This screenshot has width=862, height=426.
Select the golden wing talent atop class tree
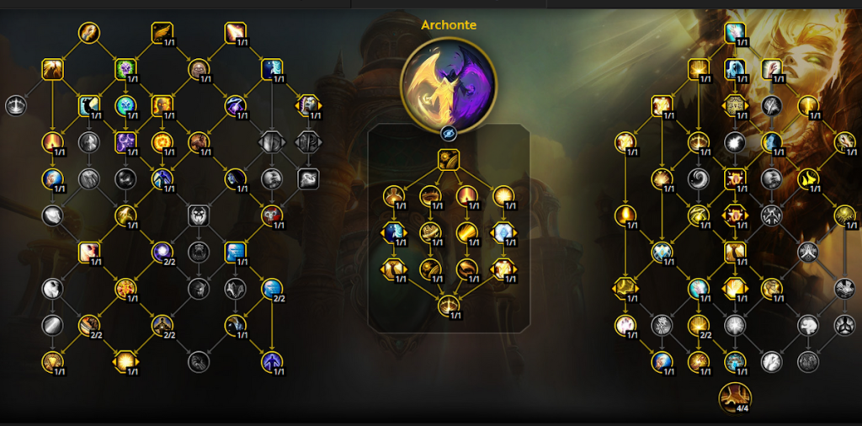click(x=162, y=33)
